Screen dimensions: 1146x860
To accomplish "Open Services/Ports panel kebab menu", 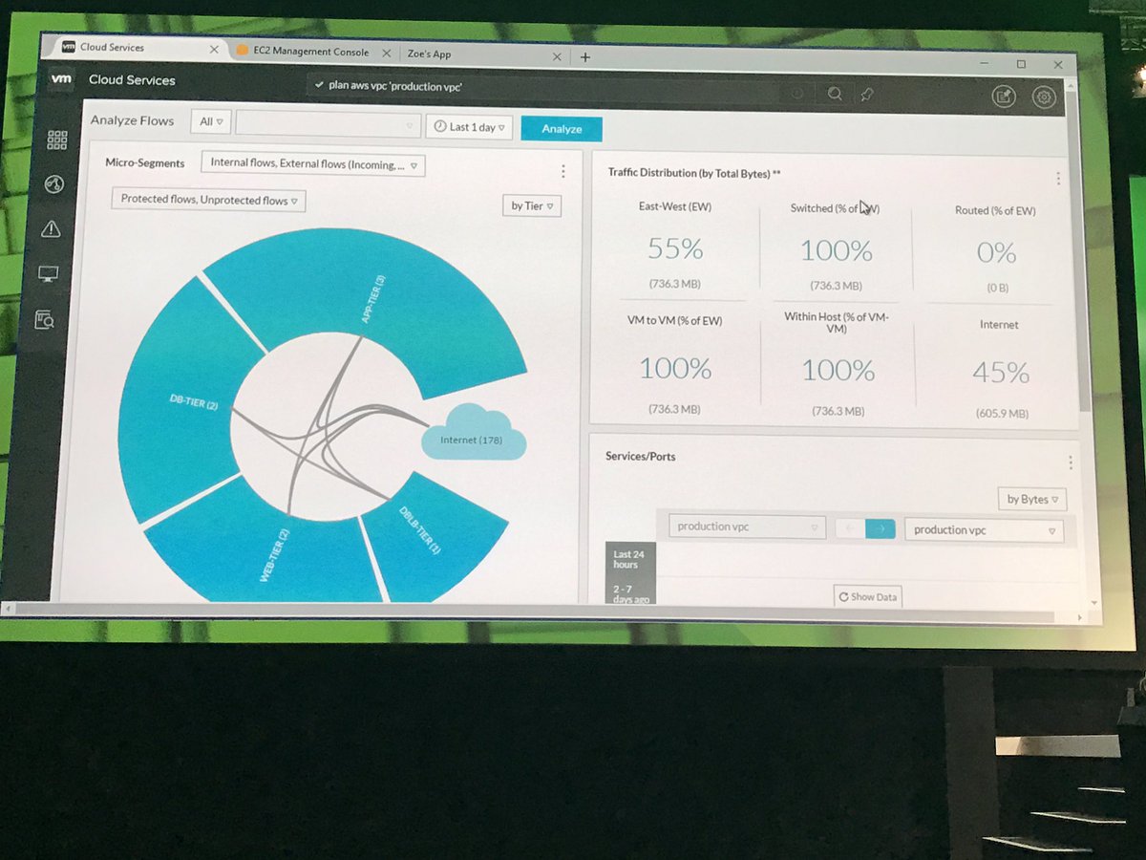I will click(1071, 462).
